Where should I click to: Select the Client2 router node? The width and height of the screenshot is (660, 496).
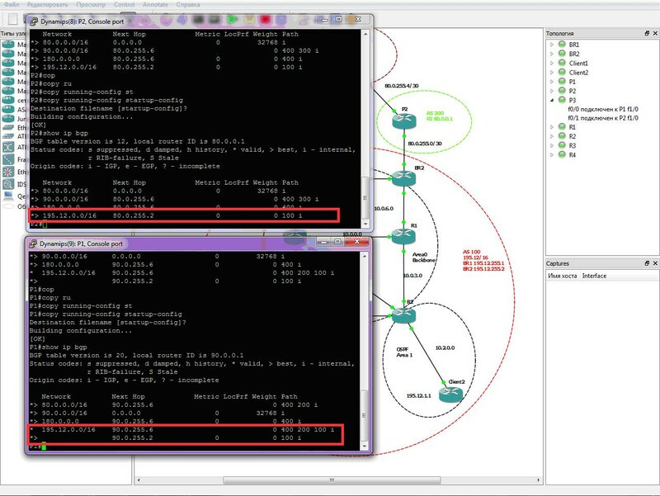(x=452, y=394)
